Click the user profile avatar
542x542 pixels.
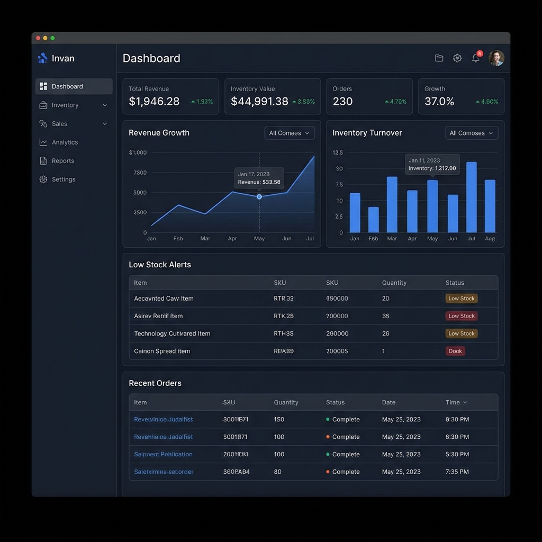point(496,58)
